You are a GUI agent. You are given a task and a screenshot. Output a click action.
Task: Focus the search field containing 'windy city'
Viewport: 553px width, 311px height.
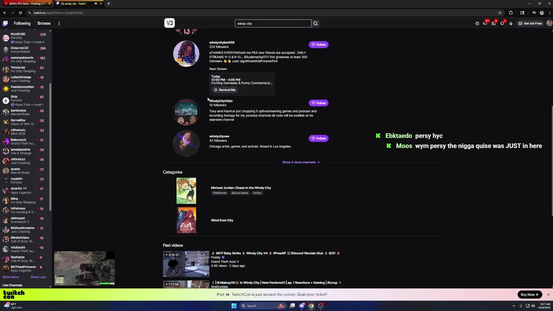tap(273, 23)
